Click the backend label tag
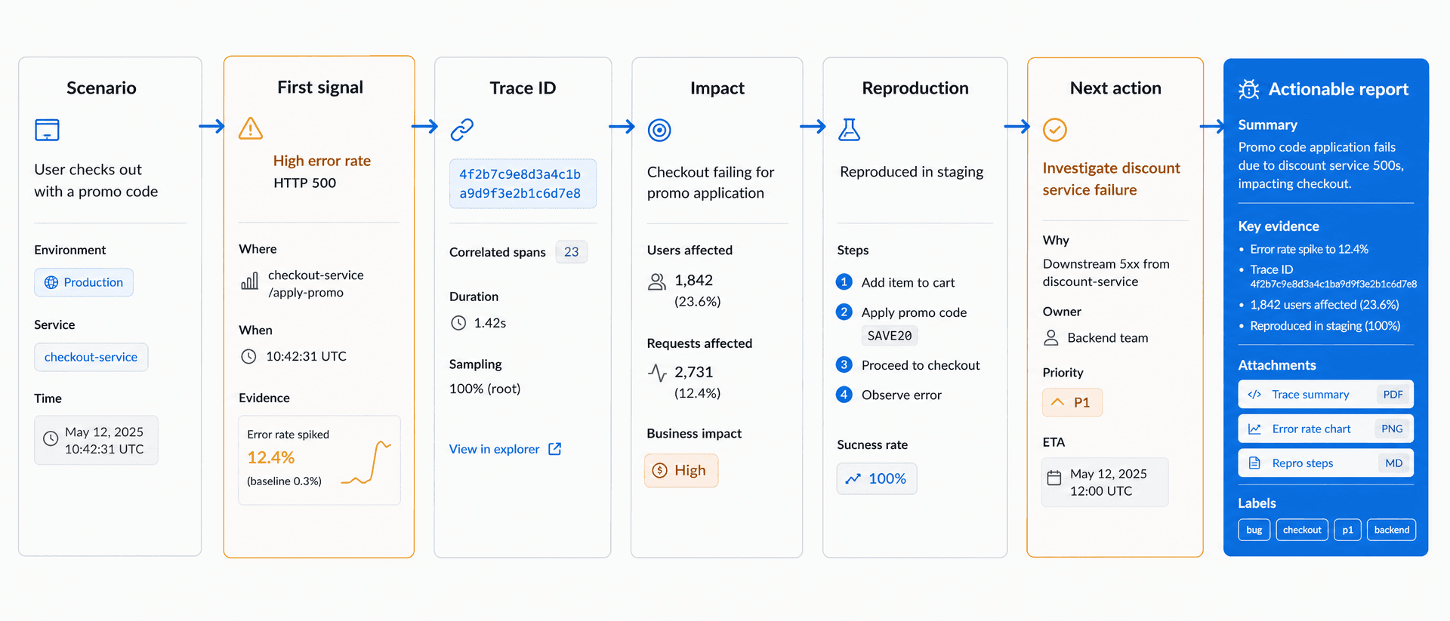1450x621 pixels. [x=1391, y=530]
